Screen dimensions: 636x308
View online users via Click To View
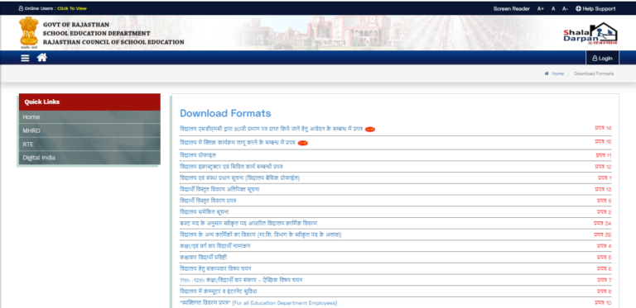click(72, 8)
